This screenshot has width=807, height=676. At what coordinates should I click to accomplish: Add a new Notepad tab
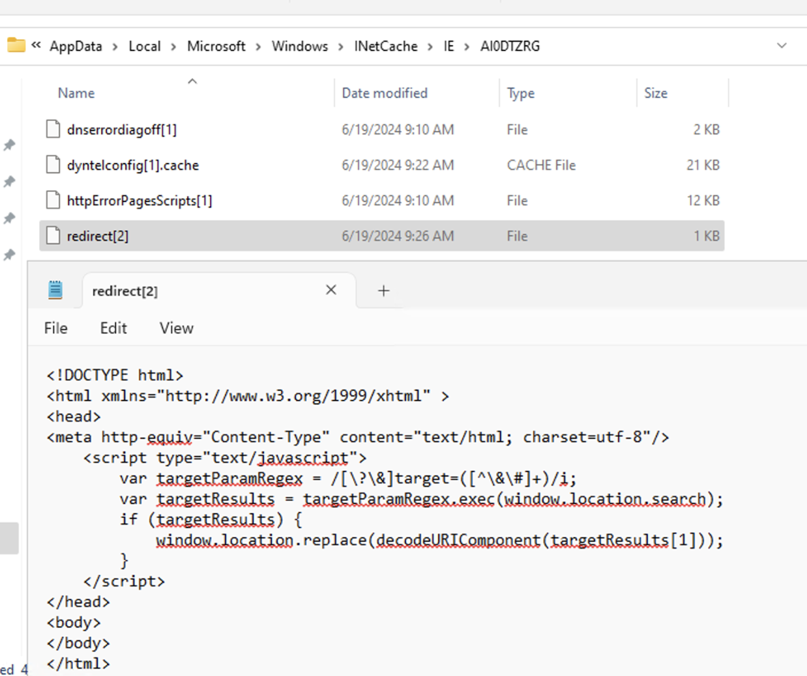point(383,290)
